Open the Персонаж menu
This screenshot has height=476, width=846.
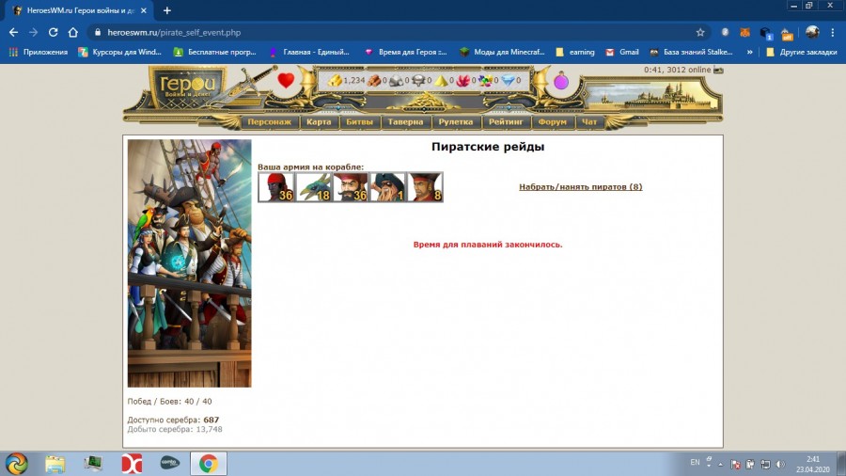[269, 122]
